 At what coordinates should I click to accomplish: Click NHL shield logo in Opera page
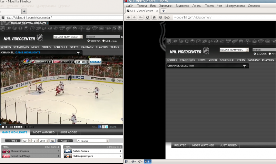coord(206,51)
